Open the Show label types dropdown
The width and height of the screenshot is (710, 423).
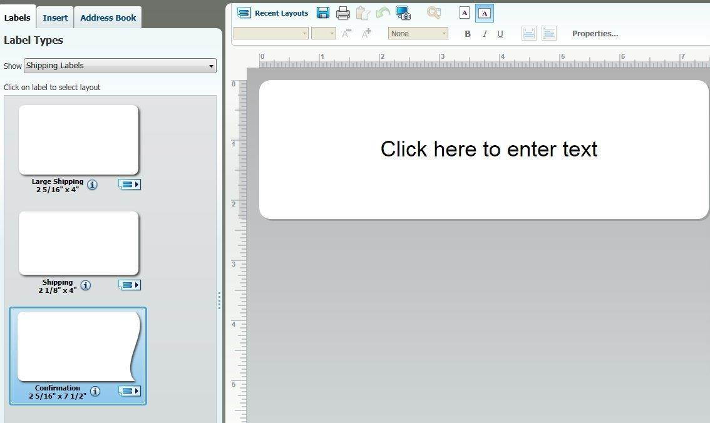click(120, 66)
